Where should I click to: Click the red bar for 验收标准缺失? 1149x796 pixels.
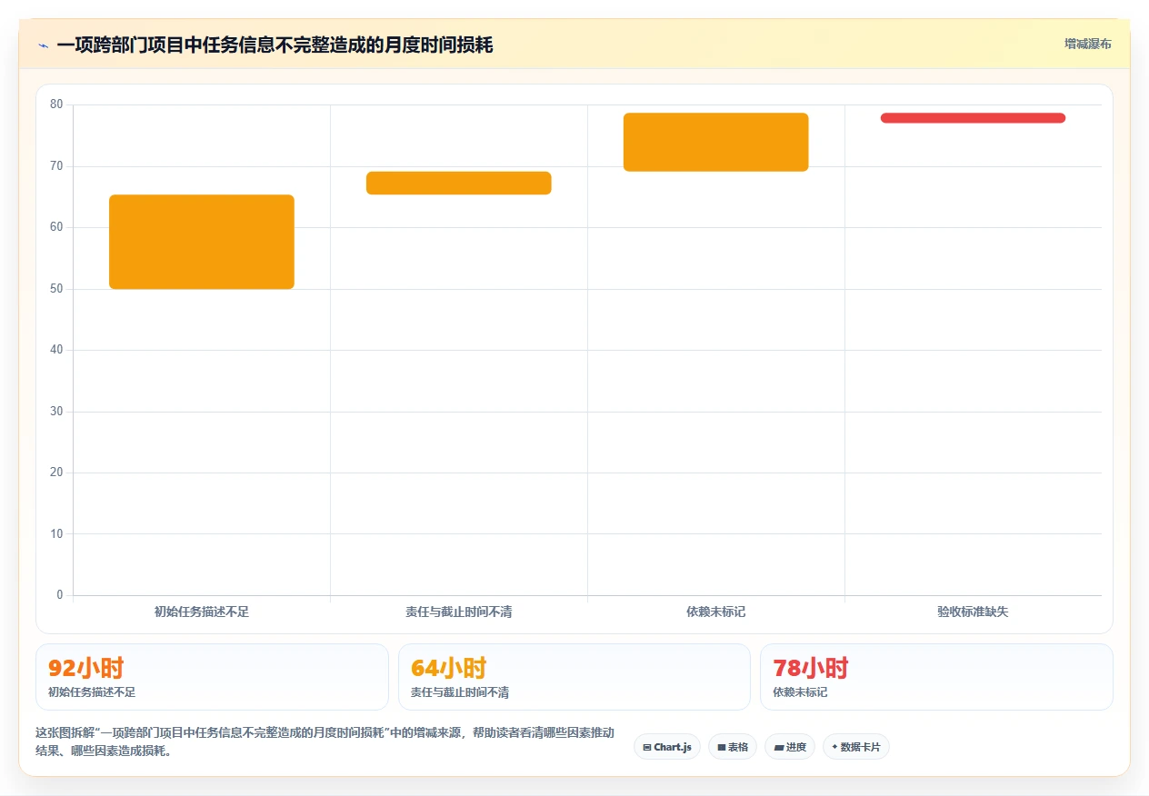(x=973, y=118)
